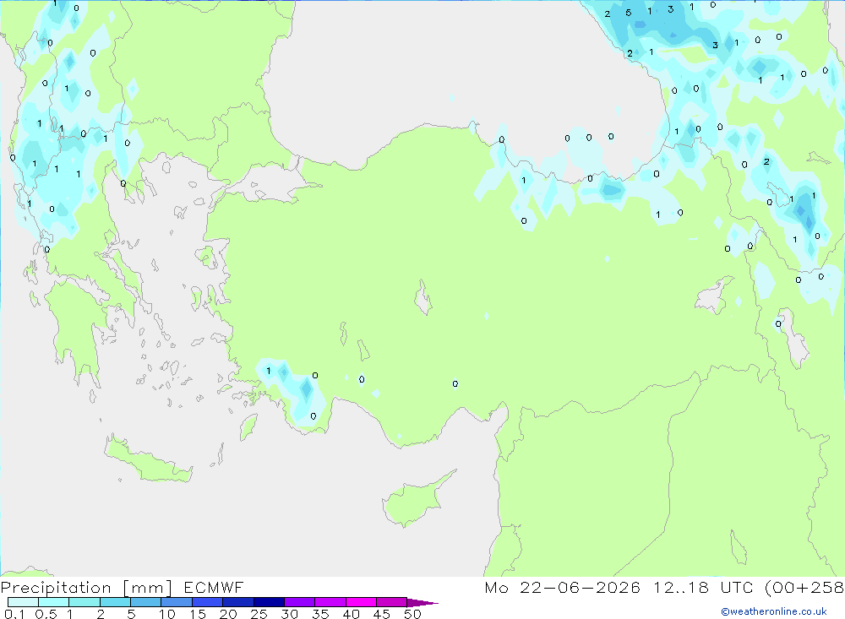Click the '0.5' legend scale label
845x619 pixels.
pyautogui.click(x=46, y=614)
